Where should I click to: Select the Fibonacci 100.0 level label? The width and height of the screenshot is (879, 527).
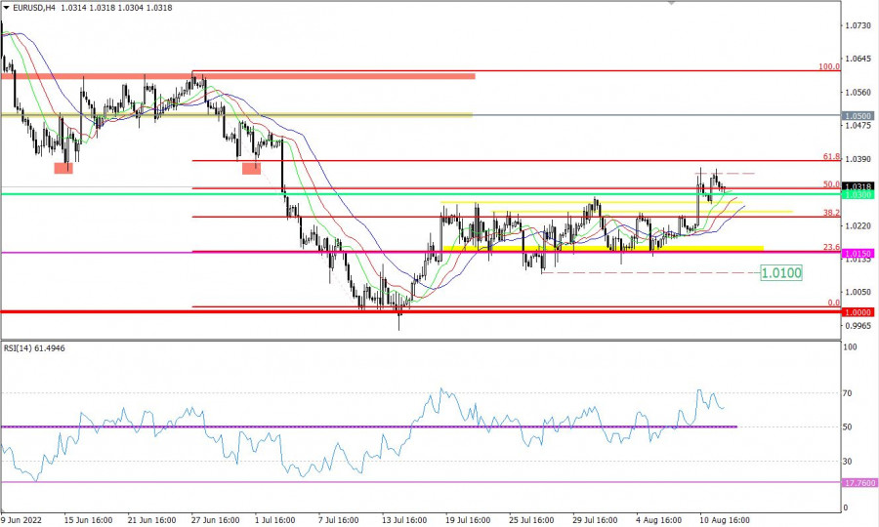[x=829, y=67]
